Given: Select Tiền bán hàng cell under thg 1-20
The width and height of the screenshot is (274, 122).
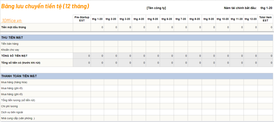Looking at the screenshot, I should 97,44.
